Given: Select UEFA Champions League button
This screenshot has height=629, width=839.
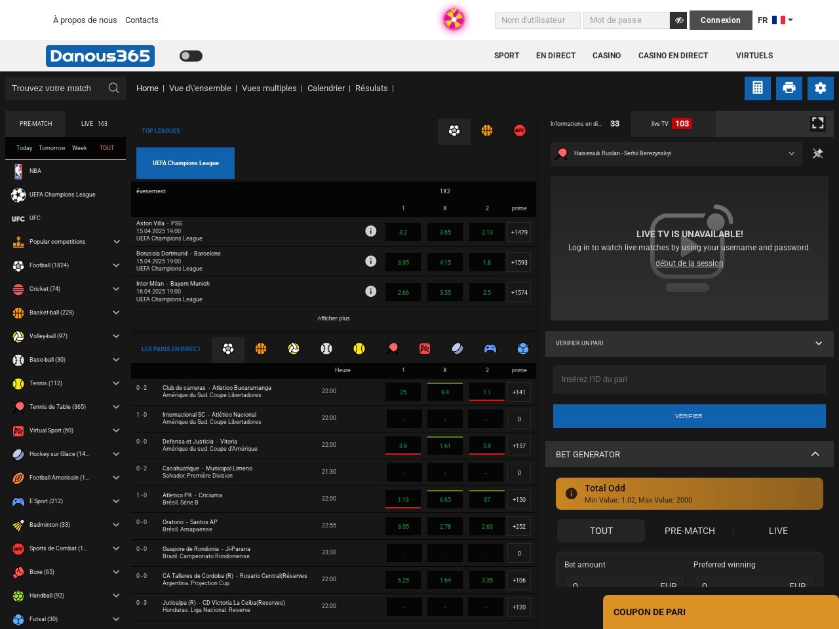Looking at the screenshot, I should tap(185, 163).
